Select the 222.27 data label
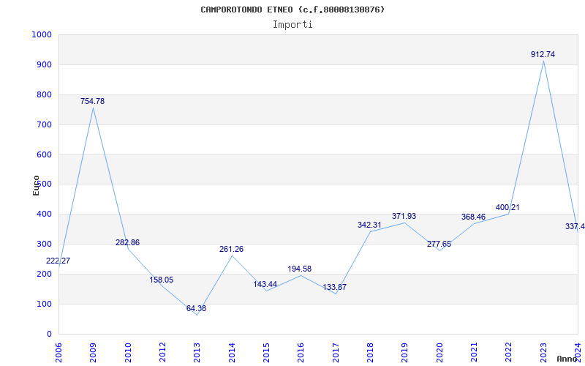Screen dimensions: 585x366 coord(58,261)
